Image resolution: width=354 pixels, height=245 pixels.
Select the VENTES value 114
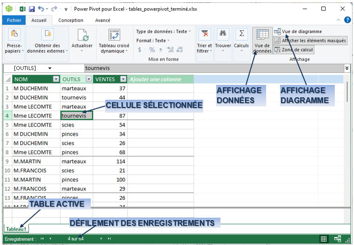coord(110,162)
